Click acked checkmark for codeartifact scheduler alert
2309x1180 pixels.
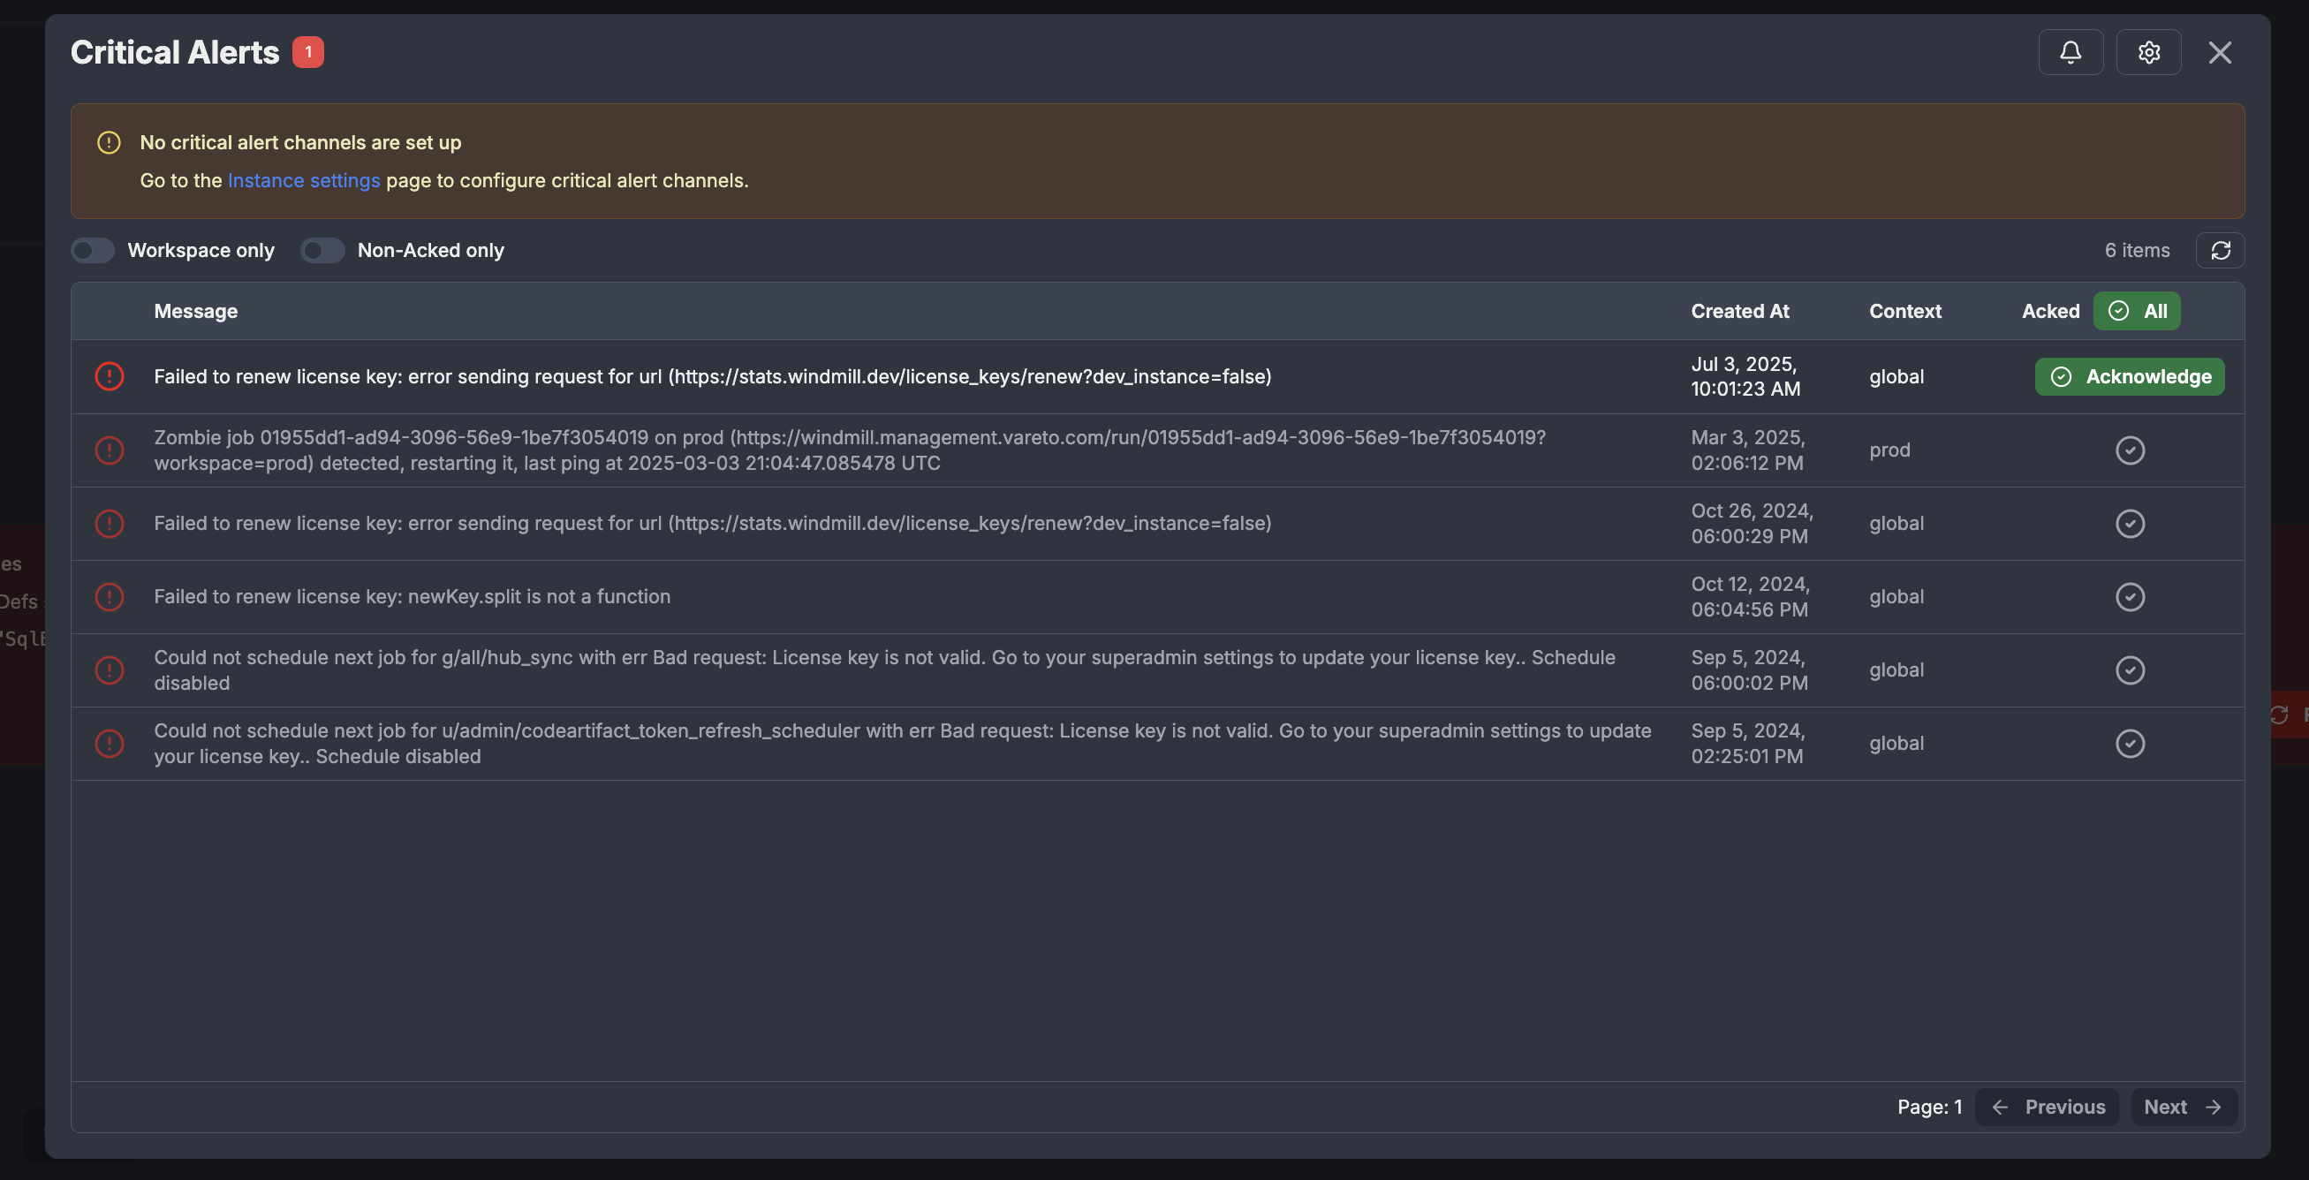pyautogui.click(x=2129, y=745)
